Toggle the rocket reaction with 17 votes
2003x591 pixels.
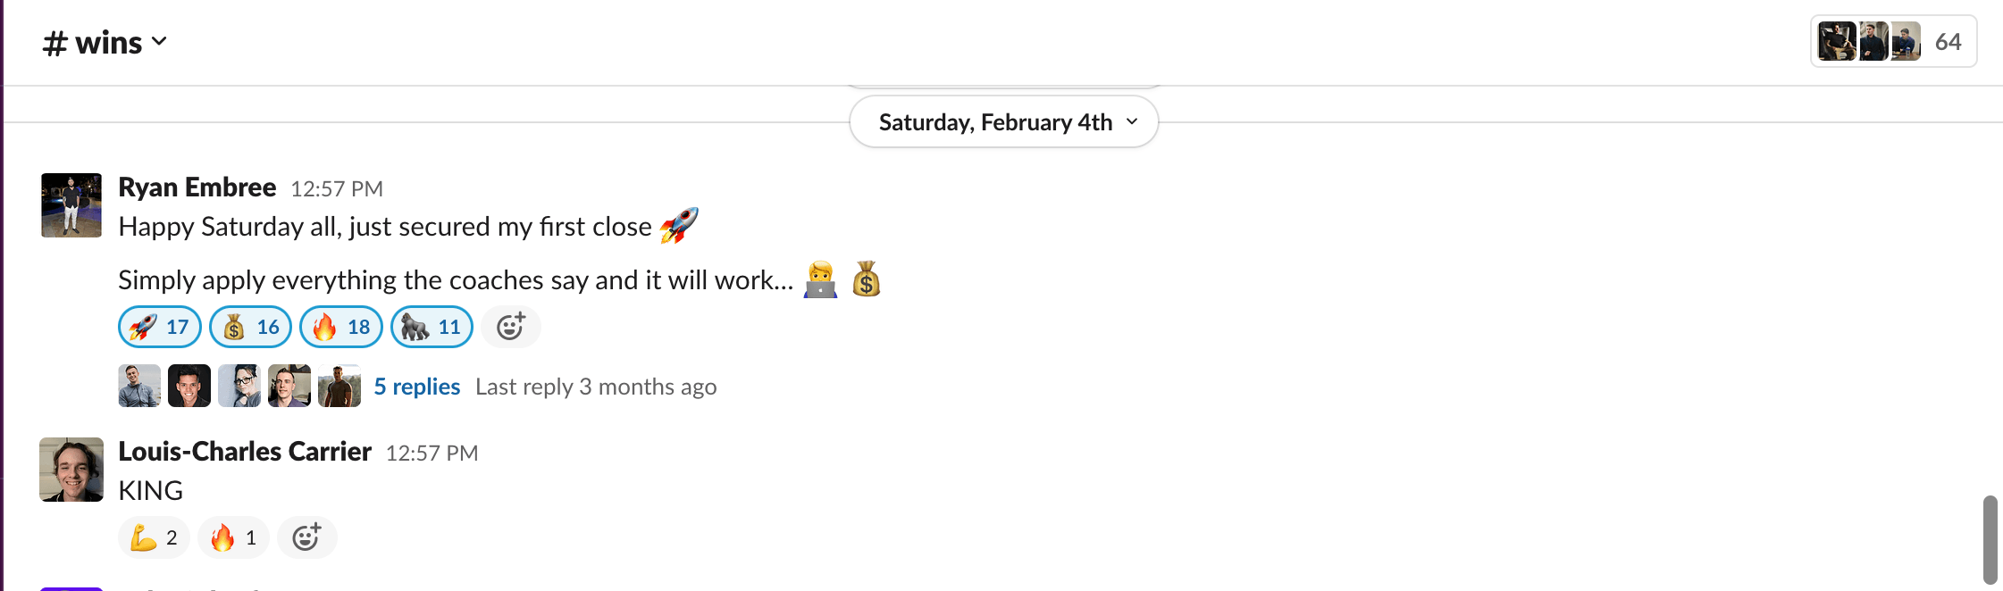[x=160, y=327]
